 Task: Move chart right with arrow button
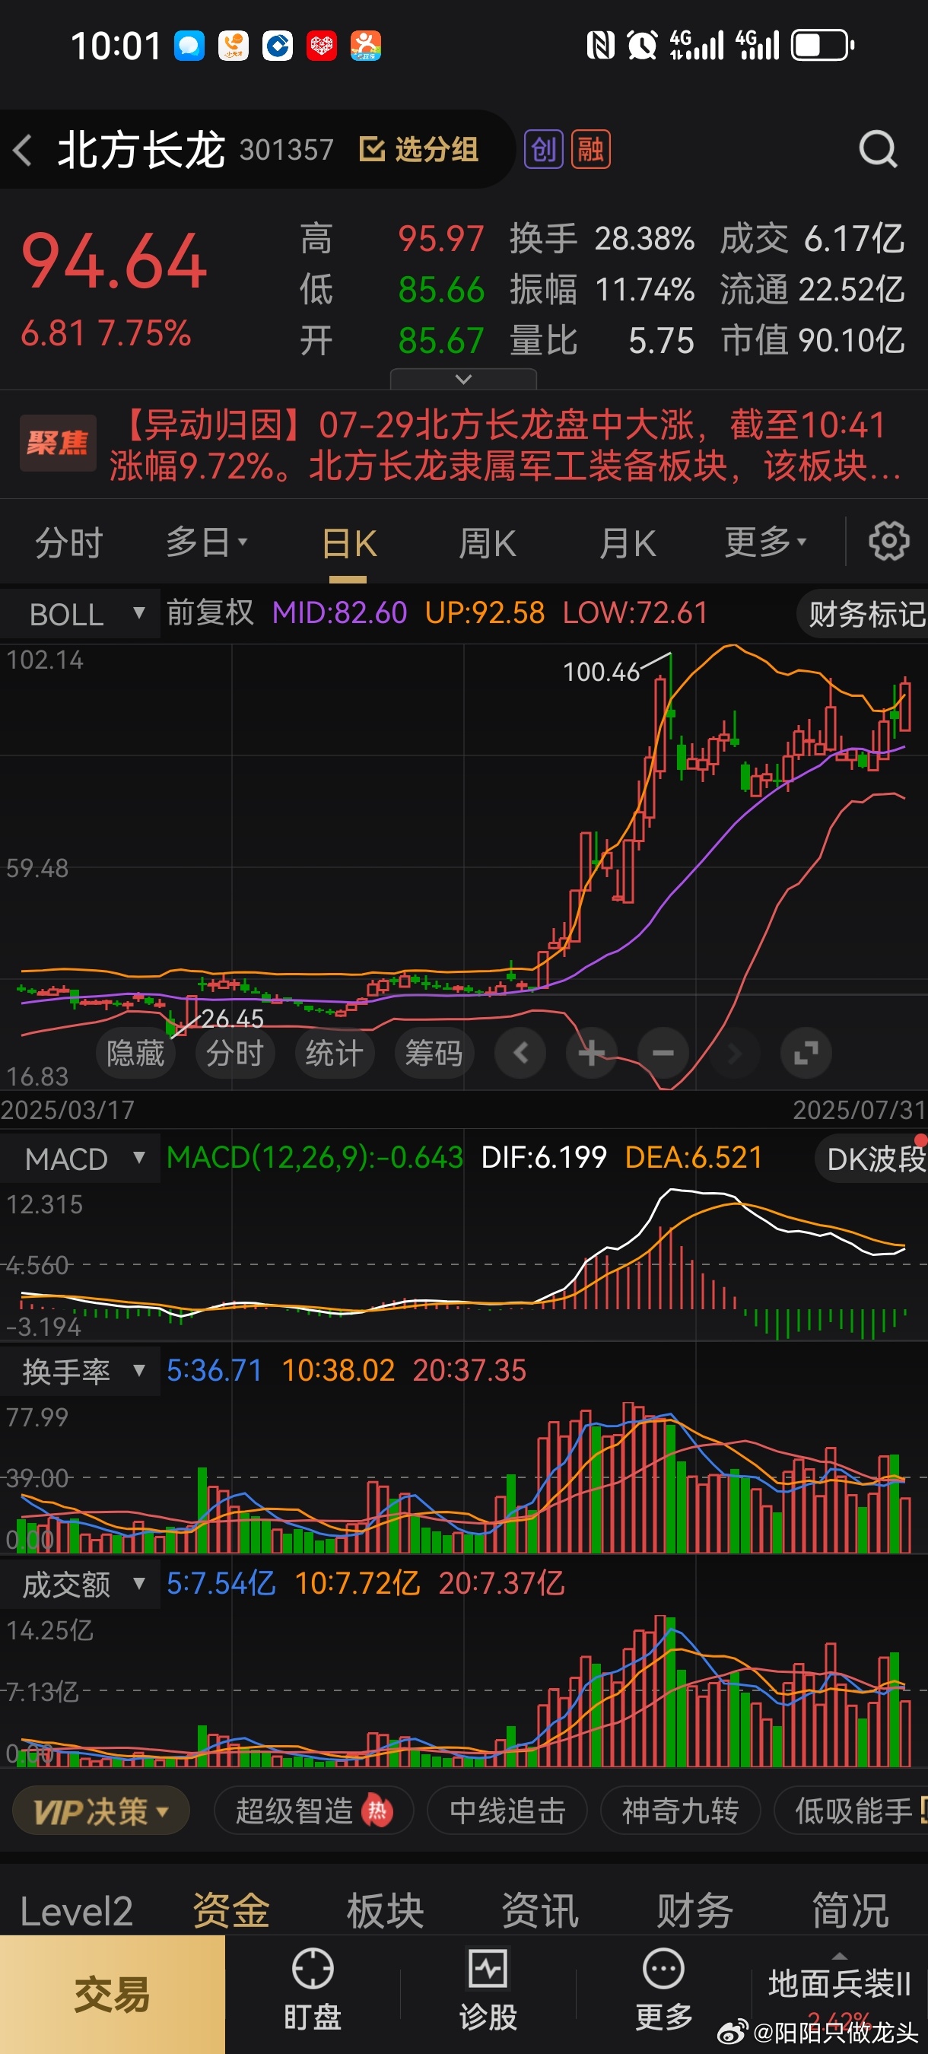[734, 1054]
